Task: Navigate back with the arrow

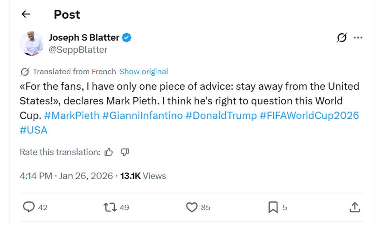Action: pos(26,14)
